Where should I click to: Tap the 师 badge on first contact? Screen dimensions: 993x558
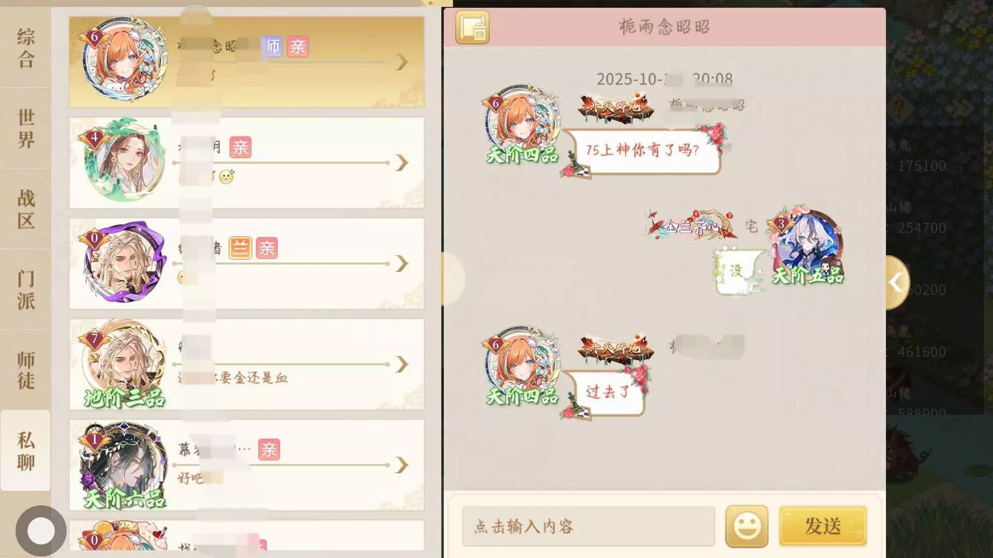point(273,47)
